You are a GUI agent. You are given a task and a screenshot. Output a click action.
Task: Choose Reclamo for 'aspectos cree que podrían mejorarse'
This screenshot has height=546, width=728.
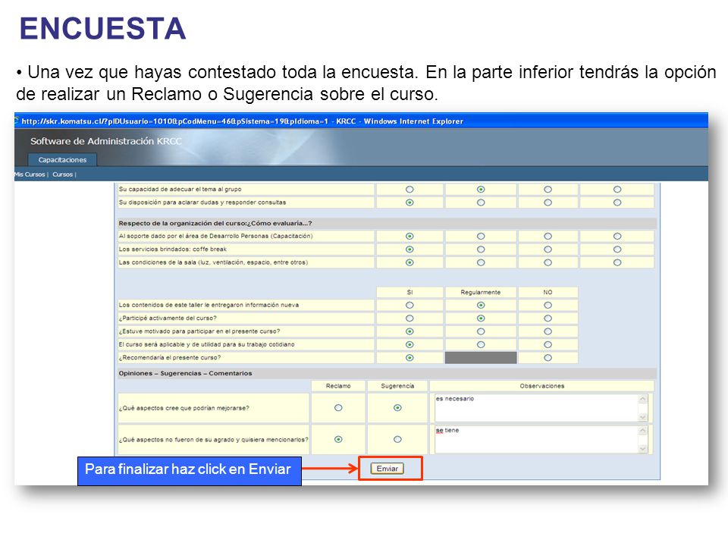pos(338,408)
